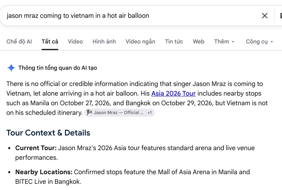Expand the Công cụ dropdown
Screen dimensions: 282x190
(x=259, y=42)
